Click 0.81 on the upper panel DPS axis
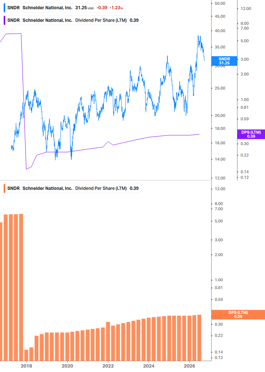Screen dimensions: 265x372 245,107
